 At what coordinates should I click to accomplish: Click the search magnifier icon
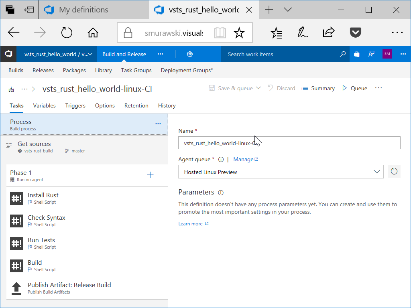(343, 54)
